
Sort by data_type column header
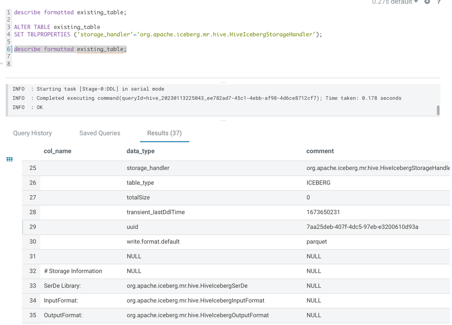pyautogui.click(x=140, y=151)
